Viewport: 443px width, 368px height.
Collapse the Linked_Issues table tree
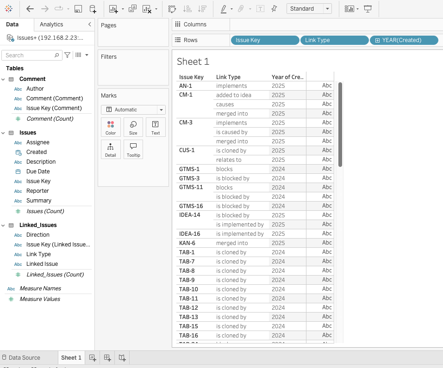click(3, 226)
